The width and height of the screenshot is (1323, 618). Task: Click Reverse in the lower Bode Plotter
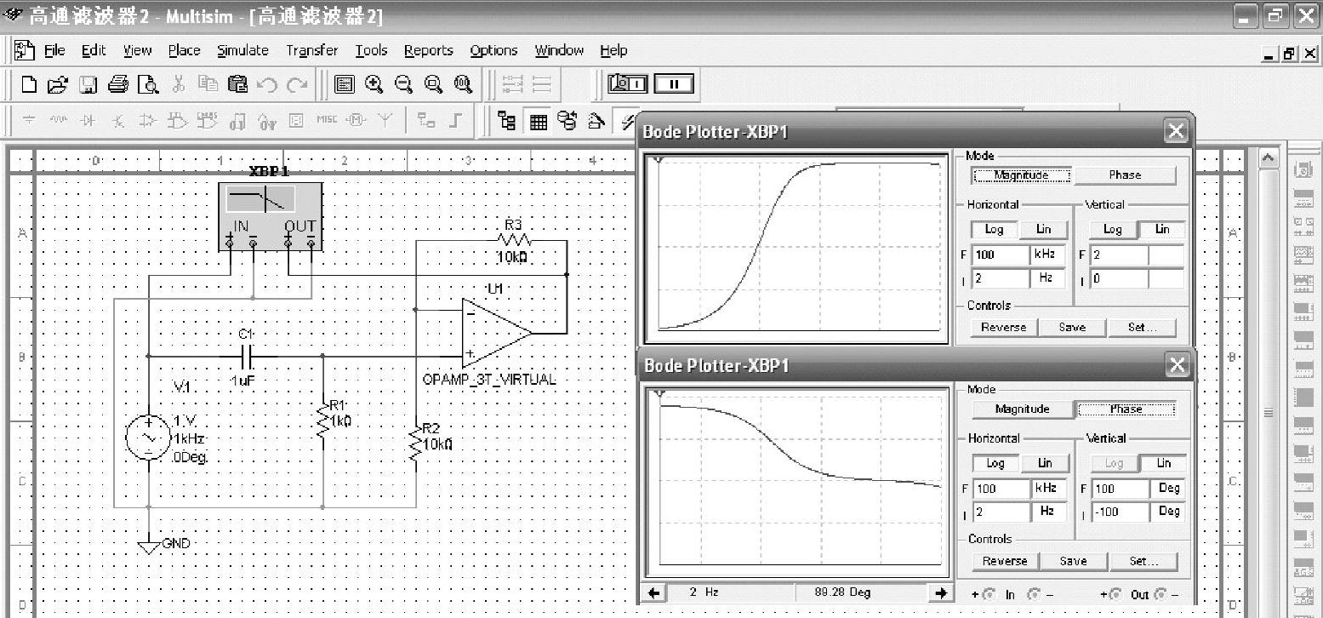click(1005, 561)
